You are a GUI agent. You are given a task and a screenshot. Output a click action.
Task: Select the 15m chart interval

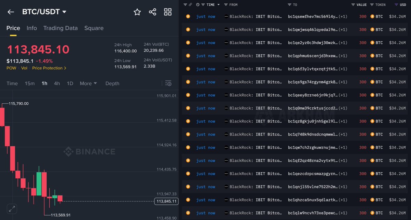coord(30,84)
